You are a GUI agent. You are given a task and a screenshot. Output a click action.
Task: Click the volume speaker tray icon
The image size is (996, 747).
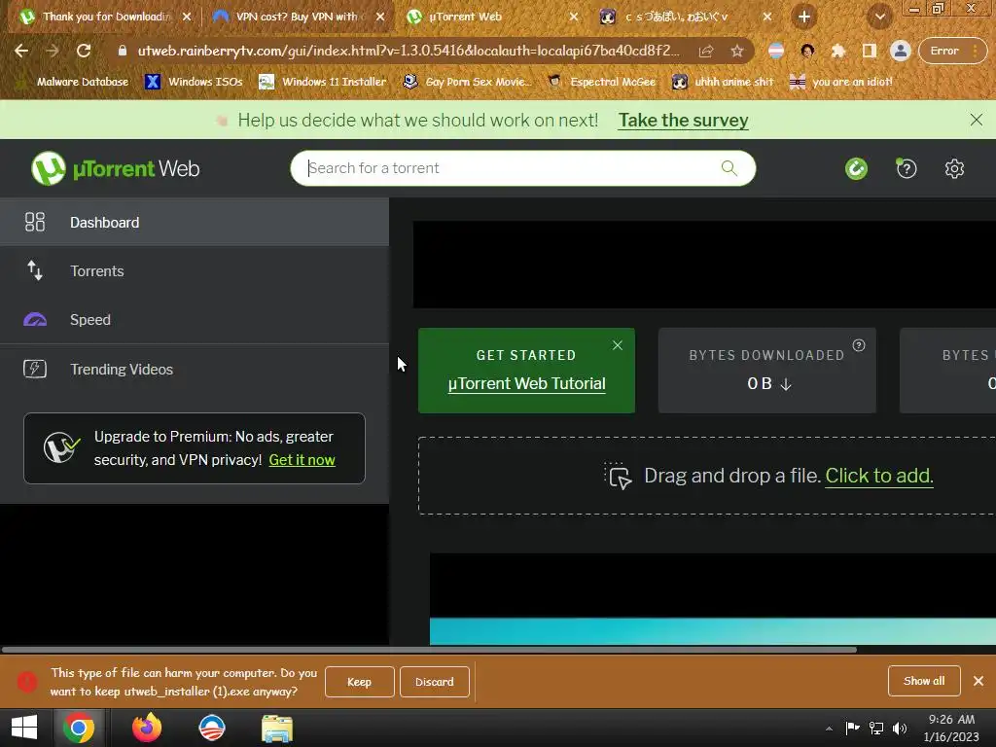click(x=900, y=728)
